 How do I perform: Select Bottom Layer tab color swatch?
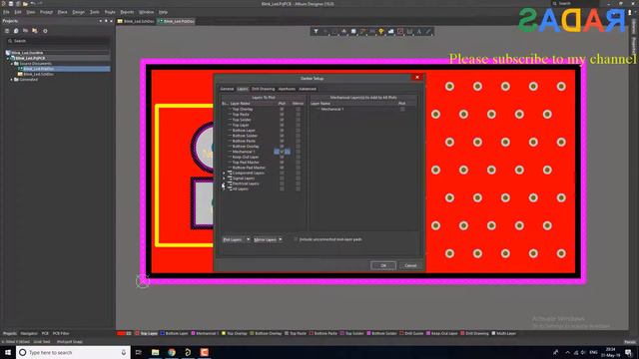click(x=163, y=333)
